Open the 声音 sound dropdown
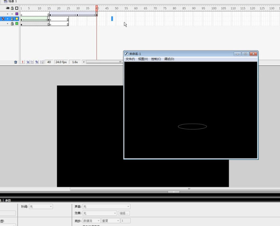 pos(106,207)
